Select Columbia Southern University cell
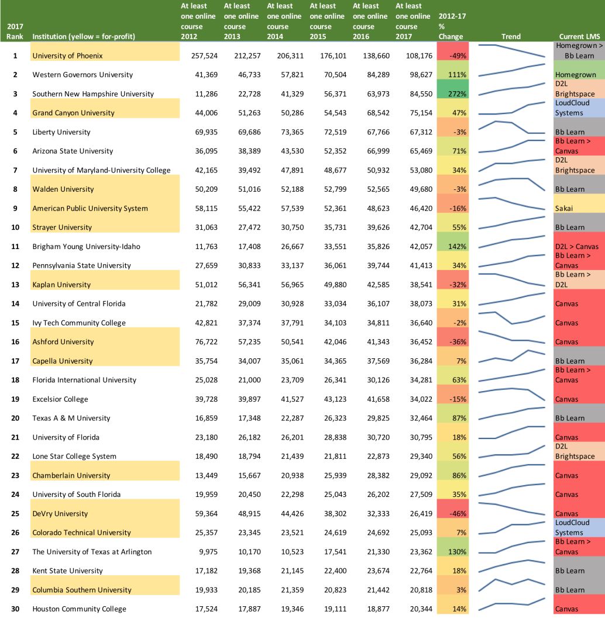The height and width of the screenshot is (622, 605). pos(105,585)
